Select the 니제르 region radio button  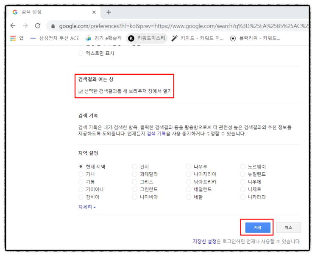[x=243, y=189]
